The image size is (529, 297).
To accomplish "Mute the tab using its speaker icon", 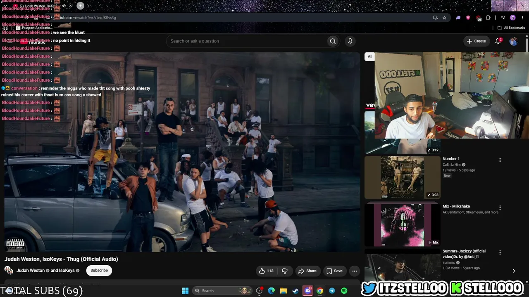I will (x=64, y=6).
